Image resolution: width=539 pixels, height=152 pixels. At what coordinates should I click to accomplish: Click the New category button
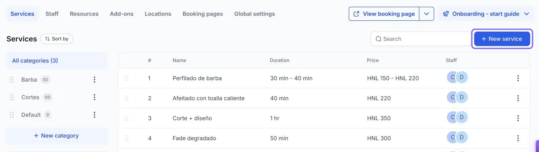(x=57, y=136)
